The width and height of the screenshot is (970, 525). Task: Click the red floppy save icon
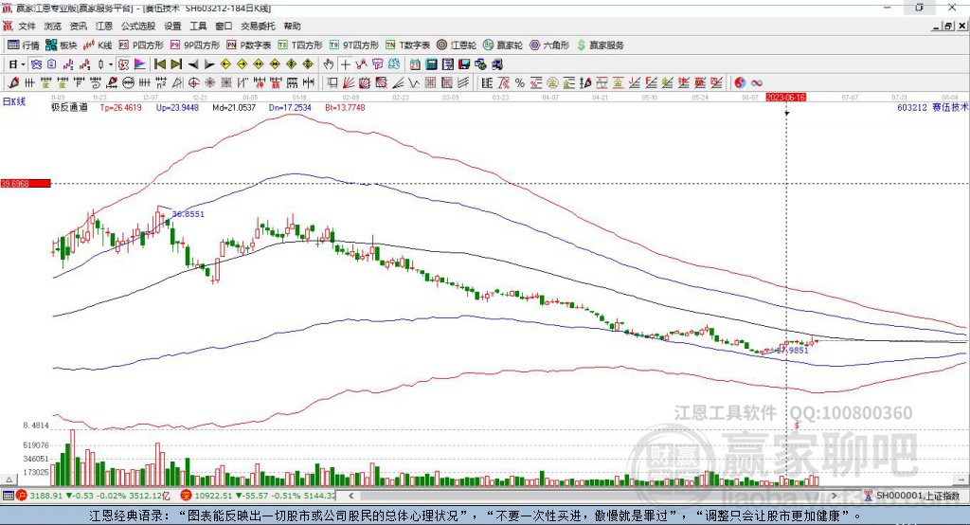[464, 64]
